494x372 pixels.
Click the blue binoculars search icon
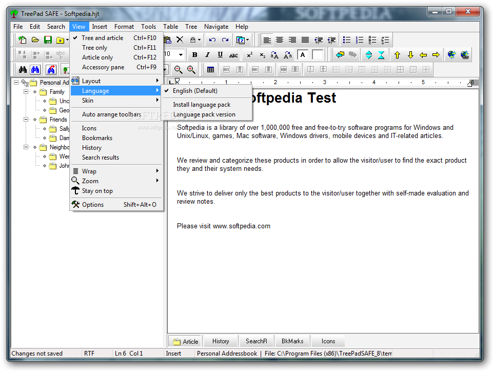pyautogui.click(x=35, y=69)
